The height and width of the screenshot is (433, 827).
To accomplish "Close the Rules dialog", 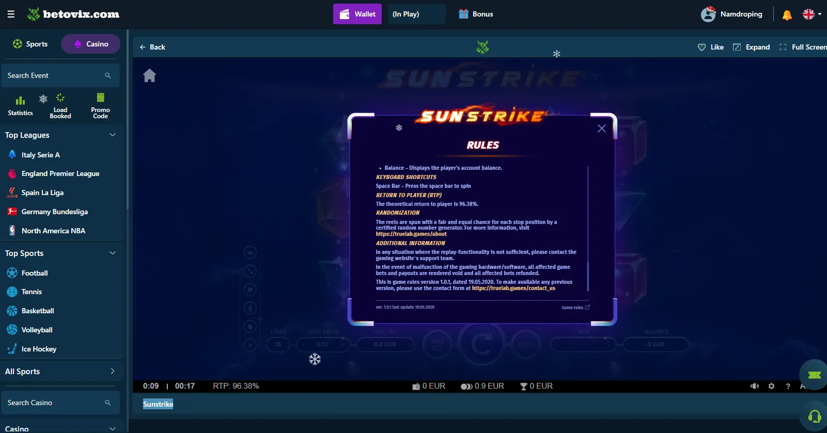I will coord(602,129).
